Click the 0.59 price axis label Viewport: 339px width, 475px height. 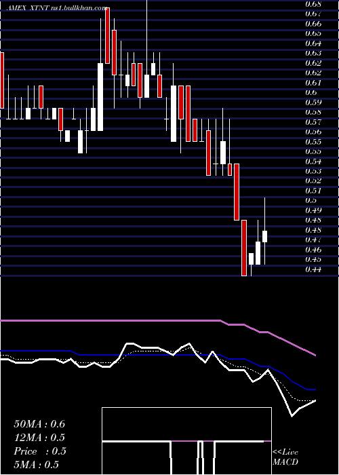pos(313,102)
